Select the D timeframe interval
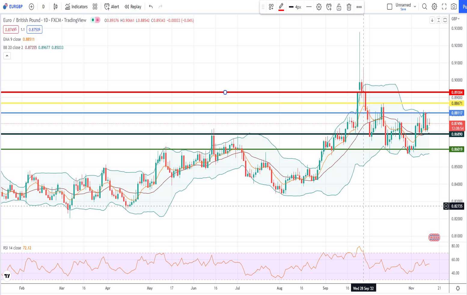467x295 pixels. (44, 7)
